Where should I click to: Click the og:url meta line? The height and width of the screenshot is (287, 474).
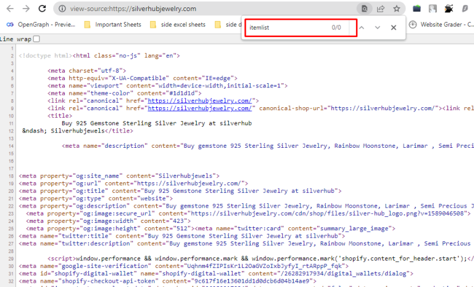[133, 184]
